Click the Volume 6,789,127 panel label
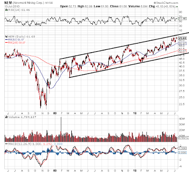Screen dimensions: 189x173 pyautogui.click(x=22, y=117)
